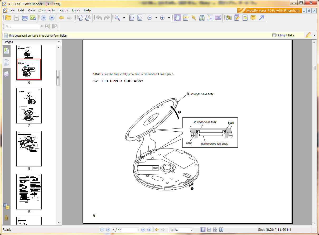This screenshot has width=319, height=235.
Task: Open the Attachments panel paperclip icon
Action: click(x=7, y=218)
